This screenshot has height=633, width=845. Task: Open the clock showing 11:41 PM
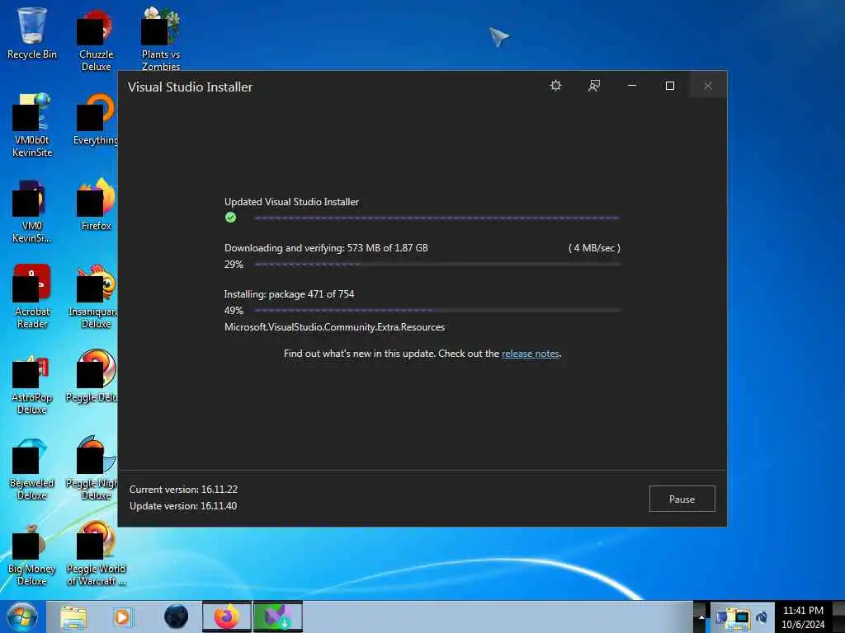[803, 617]
